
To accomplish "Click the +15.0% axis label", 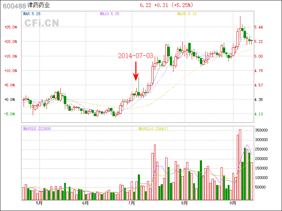I will point(11,56).
